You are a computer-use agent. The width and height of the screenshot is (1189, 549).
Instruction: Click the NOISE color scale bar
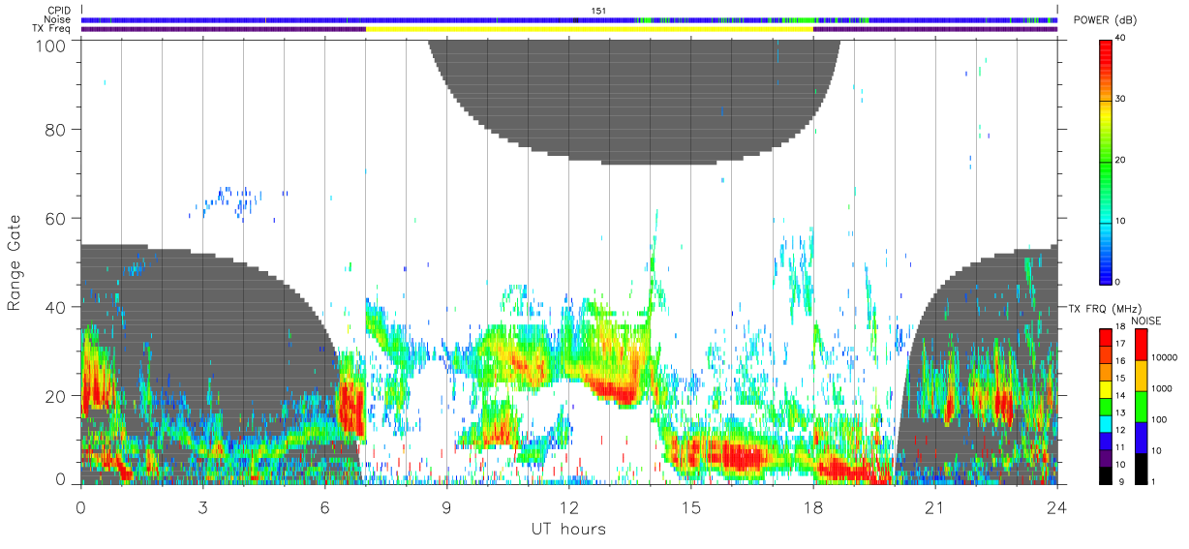[x=1141, y=406]
